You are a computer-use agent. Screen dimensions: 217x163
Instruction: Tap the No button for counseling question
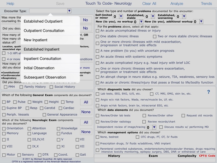[86, 20]
